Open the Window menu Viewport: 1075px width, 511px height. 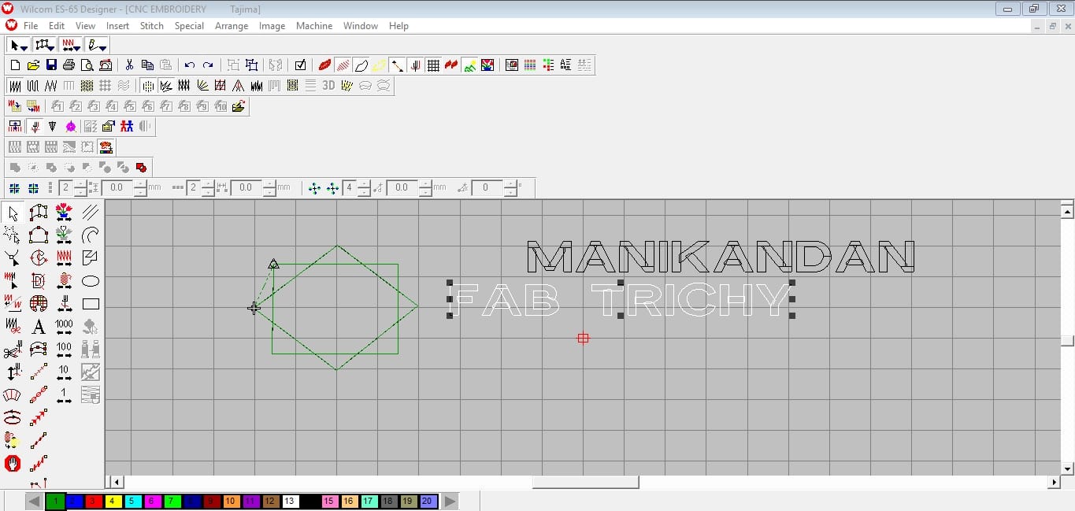coord(361,26)
